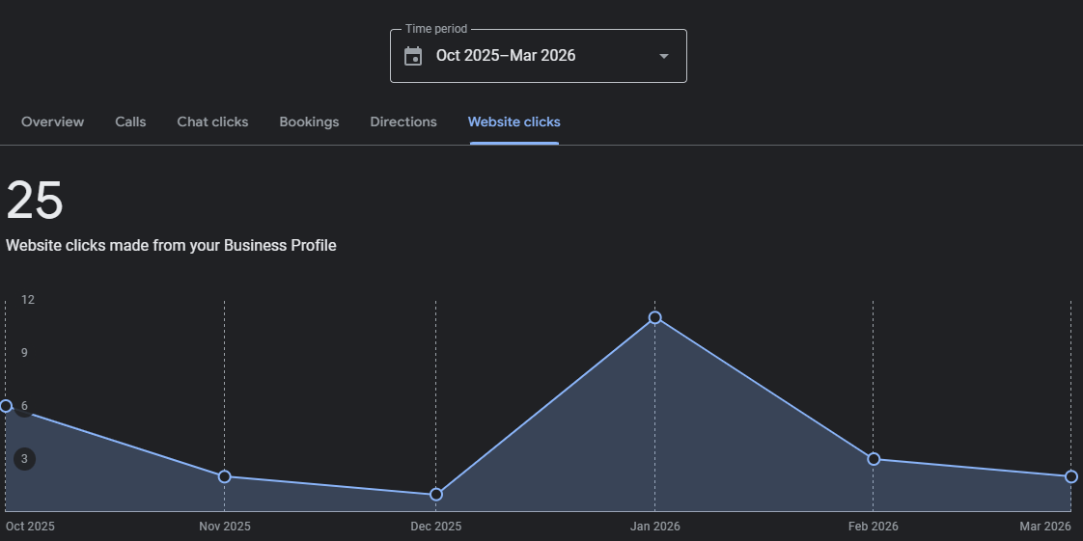This screenshot has height=541, width=1083.
Task: Select the Bookings tab
Action: [x=309, y=122]
